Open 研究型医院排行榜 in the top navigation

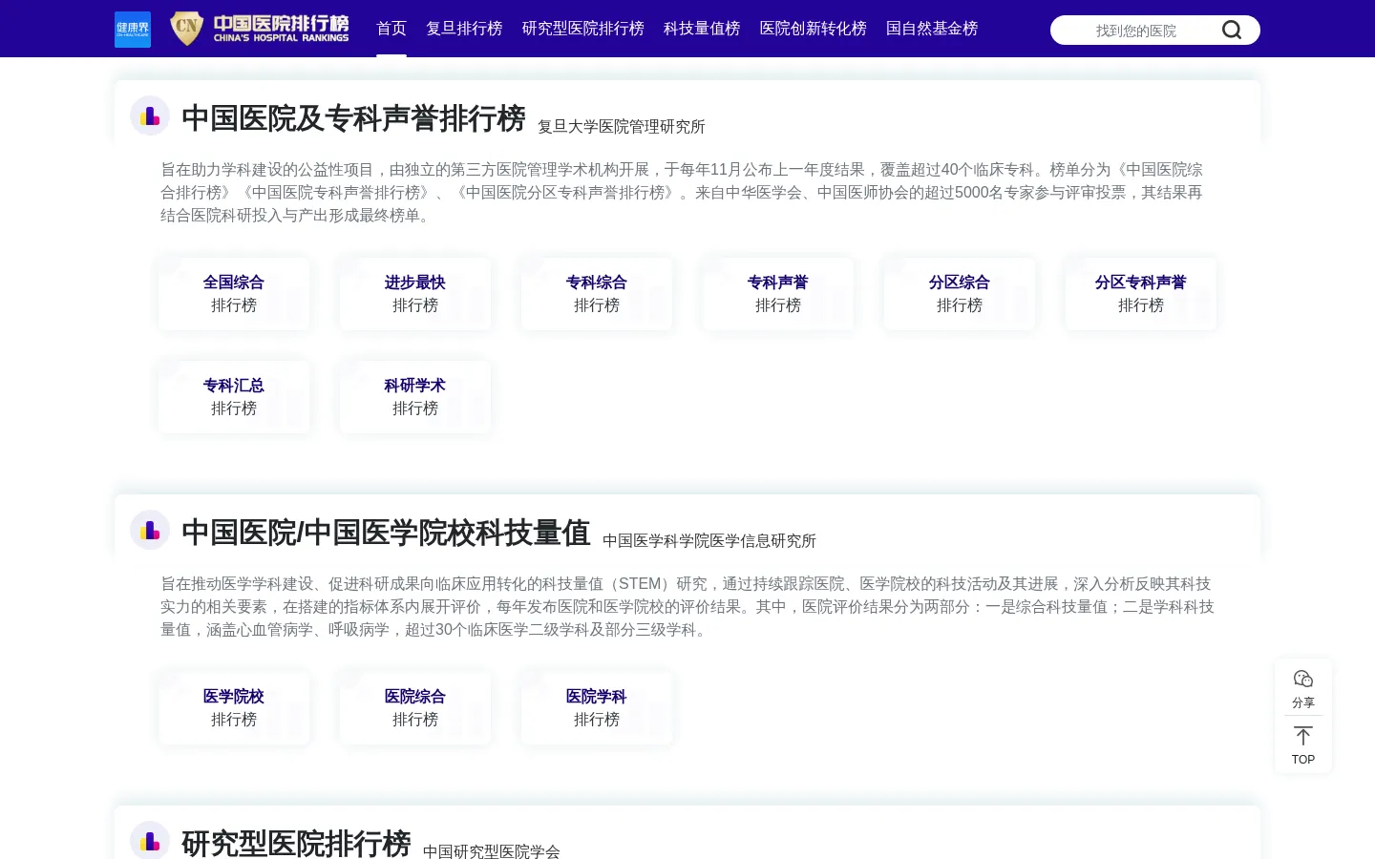point(582,29)
